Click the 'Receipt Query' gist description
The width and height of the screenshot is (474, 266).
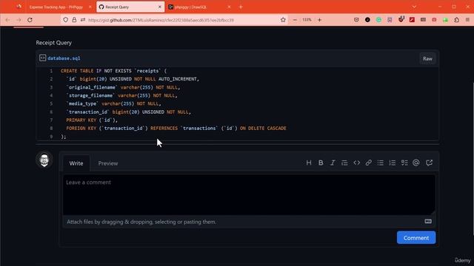[x=54, y=43]
